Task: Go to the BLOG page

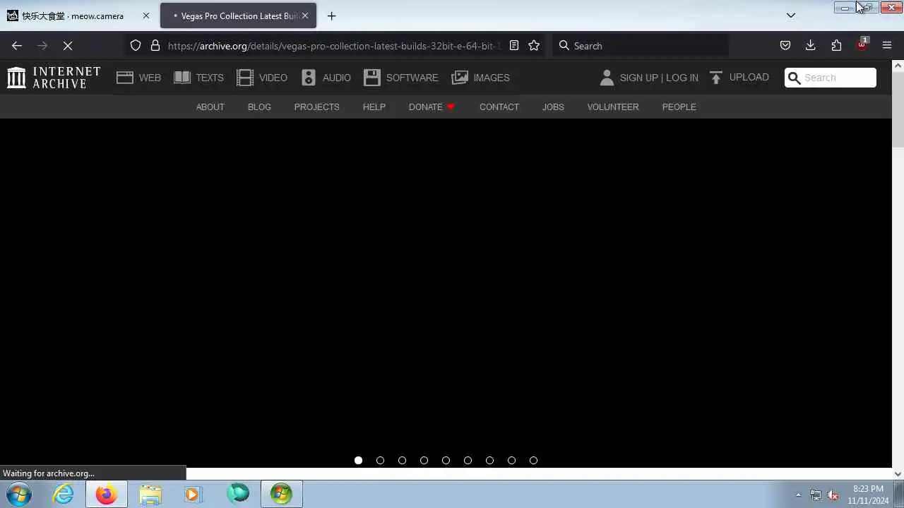Action: point(259,107)
